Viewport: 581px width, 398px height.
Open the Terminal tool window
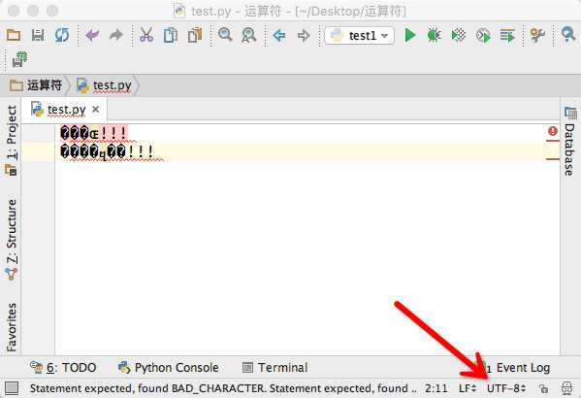274,368
